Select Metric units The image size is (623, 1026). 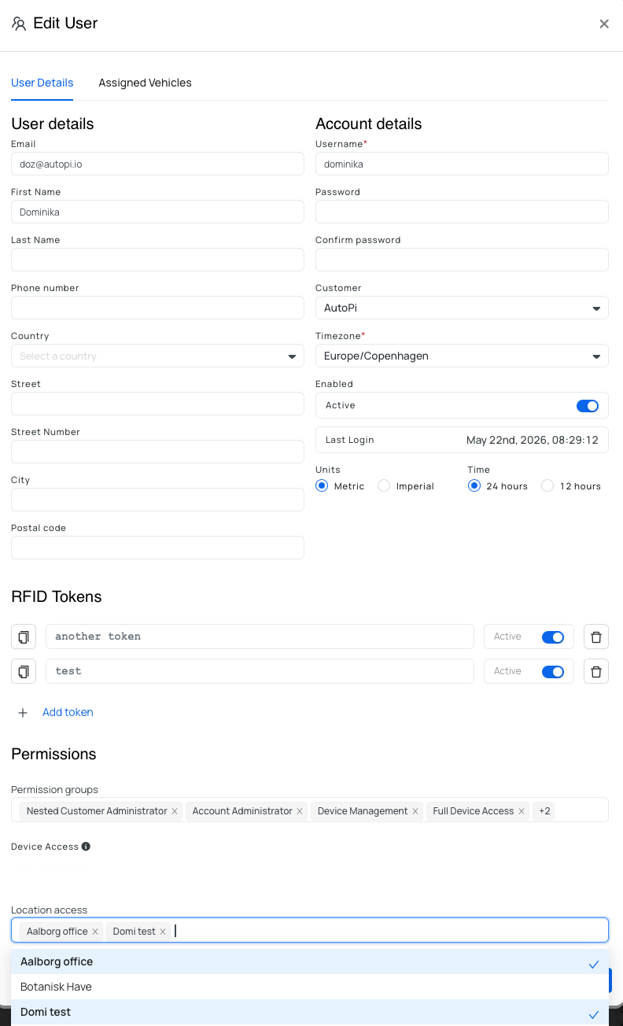point(322,486)
